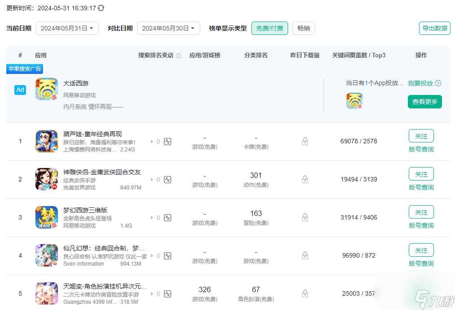Open the 当前日期 date dropdown
This screenshot has height=310, width=455.
[x=67, y=28]
